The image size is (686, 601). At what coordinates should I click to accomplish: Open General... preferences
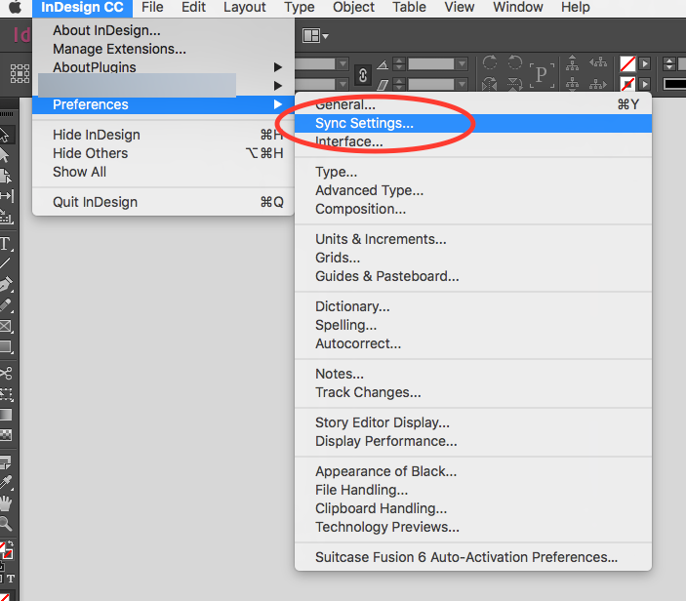pyautogui.click(x=473, y=104)
